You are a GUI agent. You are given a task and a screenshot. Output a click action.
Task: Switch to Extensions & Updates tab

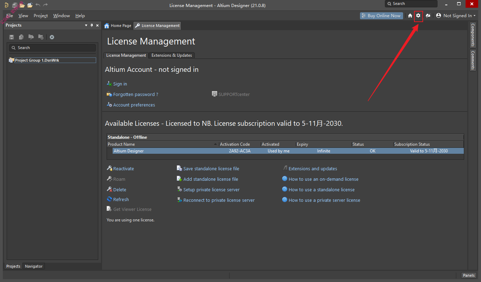pos(172,55)
